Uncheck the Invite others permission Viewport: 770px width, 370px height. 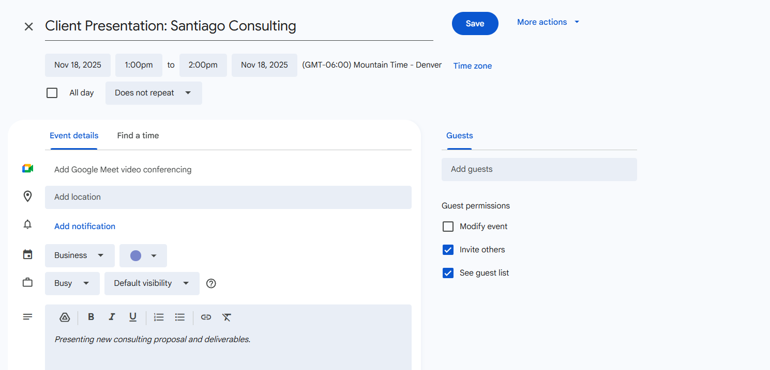point(448,250)
